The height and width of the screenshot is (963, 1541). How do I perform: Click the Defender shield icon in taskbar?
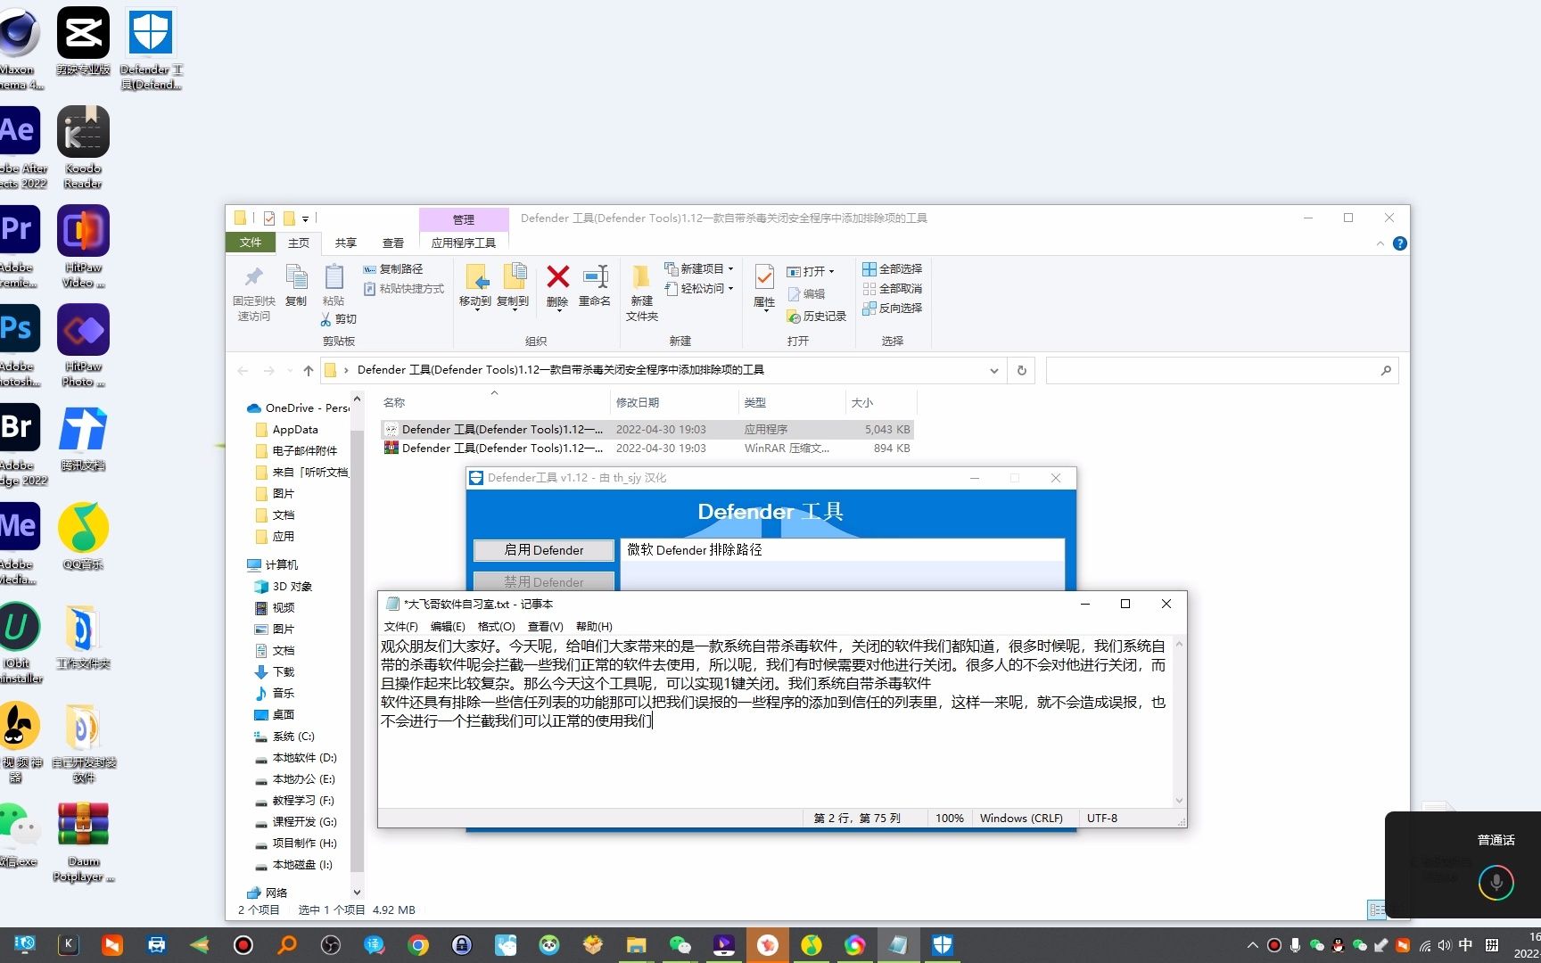point(943,945)
